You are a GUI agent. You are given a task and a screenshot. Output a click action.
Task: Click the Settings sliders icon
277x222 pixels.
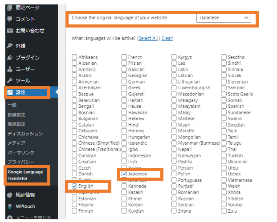tap(10, 93)
